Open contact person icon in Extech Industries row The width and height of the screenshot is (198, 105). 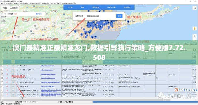point(13,82)
